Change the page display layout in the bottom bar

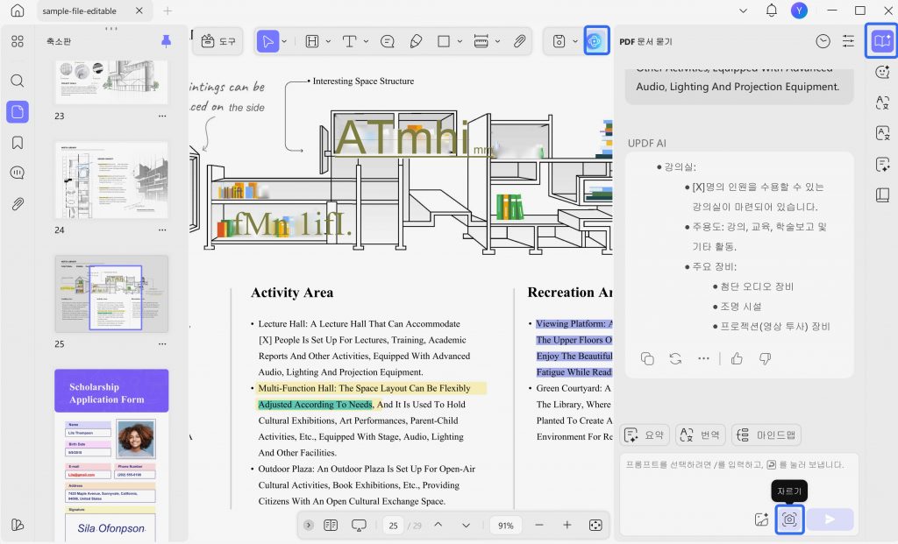(x=331, y=525)
